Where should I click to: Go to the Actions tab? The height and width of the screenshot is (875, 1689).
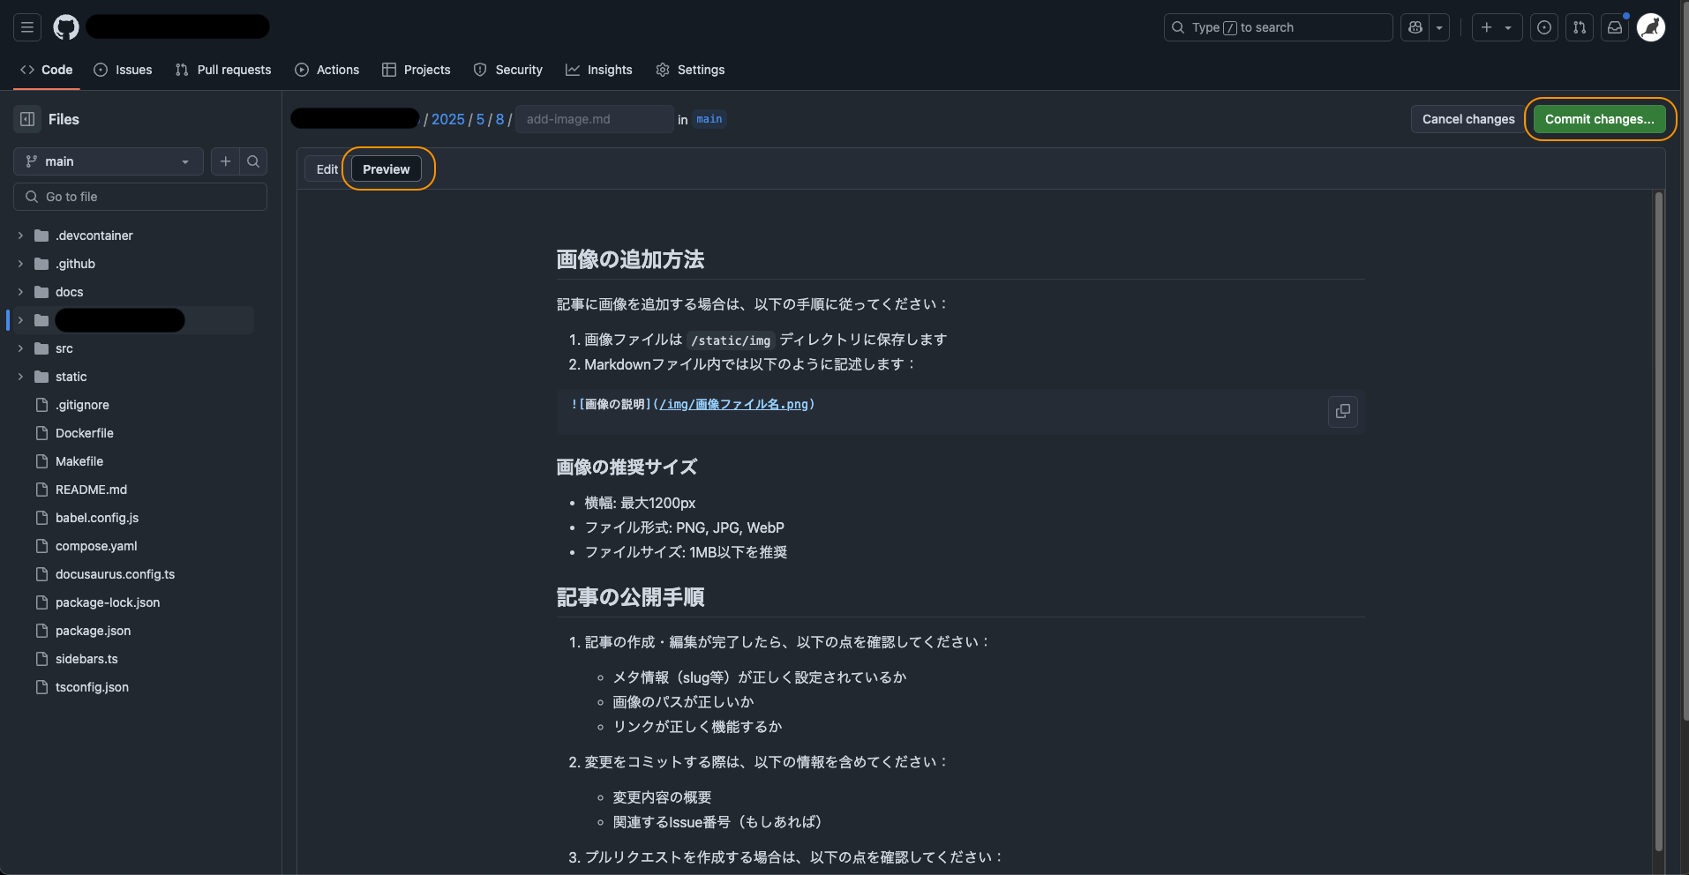point(327,70)
